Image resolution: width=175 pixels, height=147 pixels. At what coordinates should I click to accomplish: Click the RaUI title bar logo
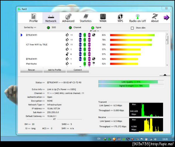coord(19,9)
